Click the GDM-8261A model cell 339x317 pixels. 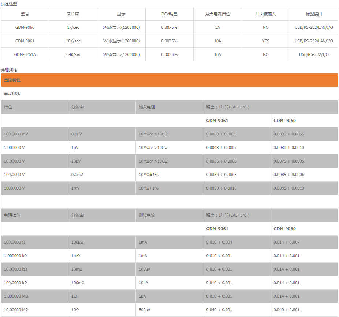point(25,54)
